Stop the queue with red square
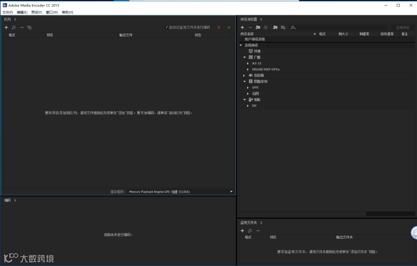Viewport: 417px width, 266px height. [x=219, y=27]
